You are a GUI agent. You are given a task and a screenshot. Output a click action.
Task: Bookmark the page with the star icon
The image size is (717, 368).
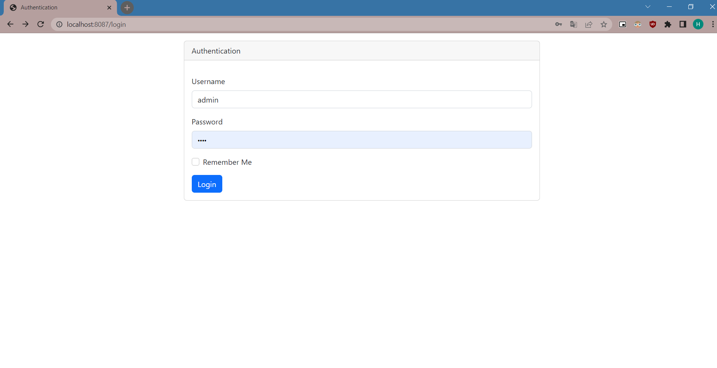pyautogui.click(x=604, y=24)
